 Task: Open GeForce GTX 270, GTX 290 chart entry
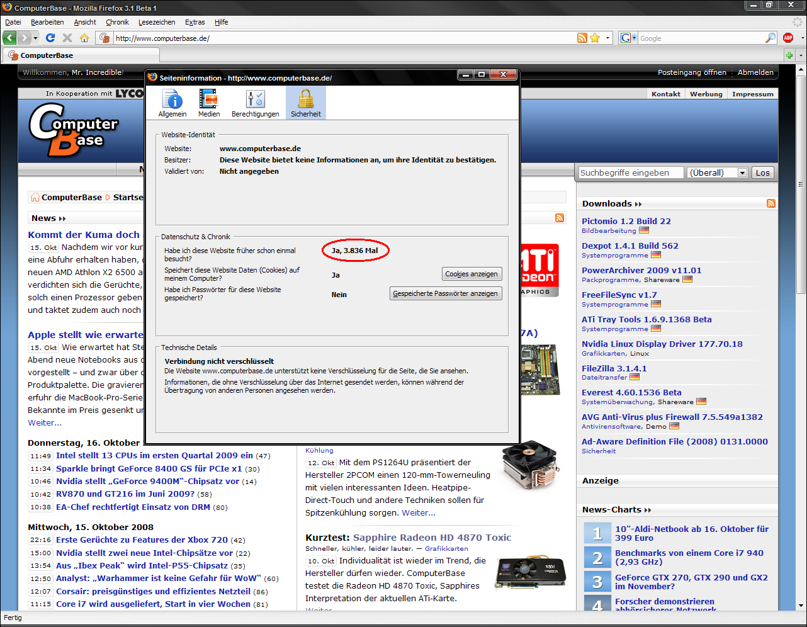691,582
